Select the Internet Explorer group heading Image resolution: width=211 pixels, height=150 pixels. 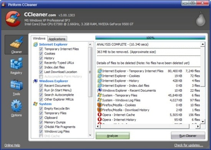tap(53, 44)
